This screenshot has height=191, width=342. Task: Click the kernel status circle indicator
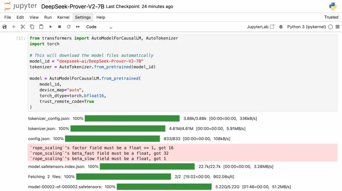click(x=330, y=27)
